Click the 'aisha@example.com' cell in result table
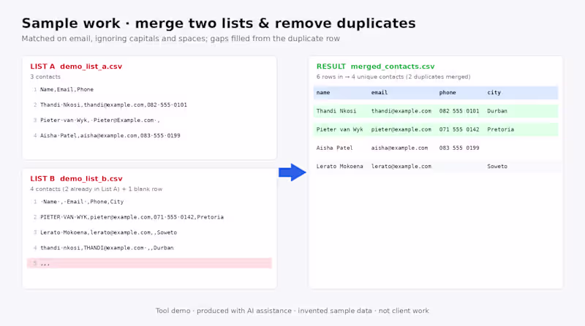Viewport: 585px width, 326px height. point(399,148)
